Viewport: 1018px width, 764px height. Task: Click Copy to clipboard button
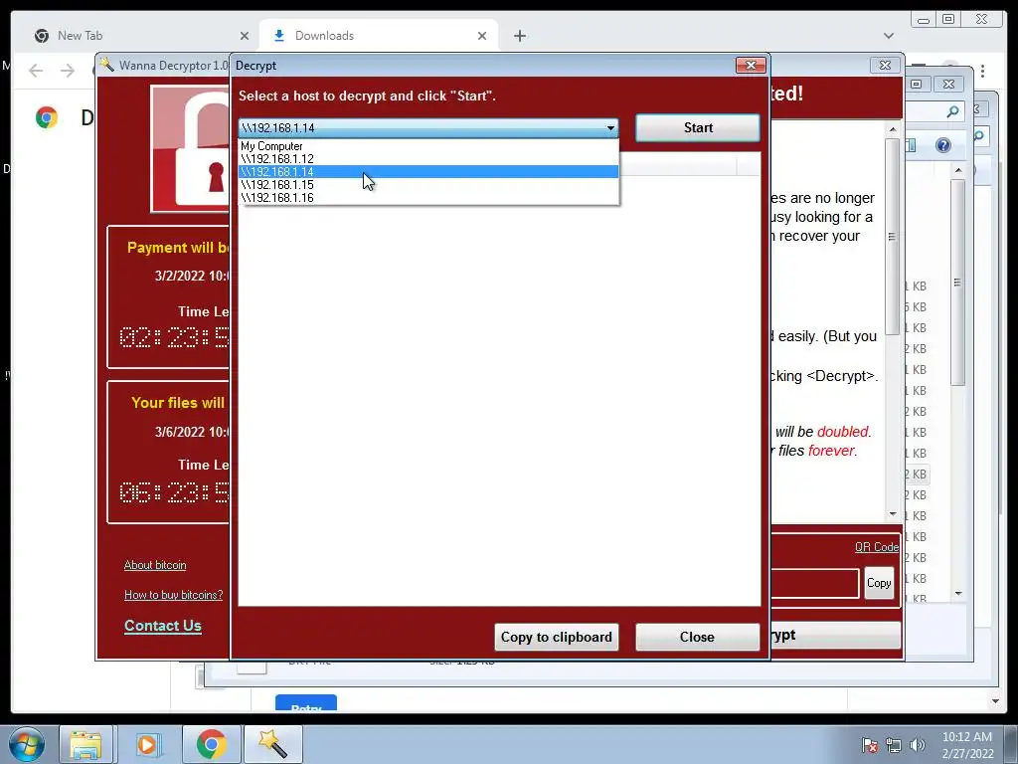pos(557,637)
